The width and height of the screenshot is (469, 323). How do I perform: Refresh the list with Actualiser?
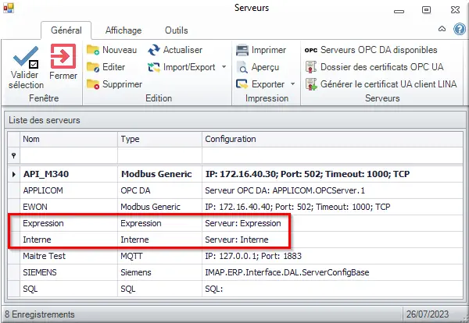tap(175, 50)
